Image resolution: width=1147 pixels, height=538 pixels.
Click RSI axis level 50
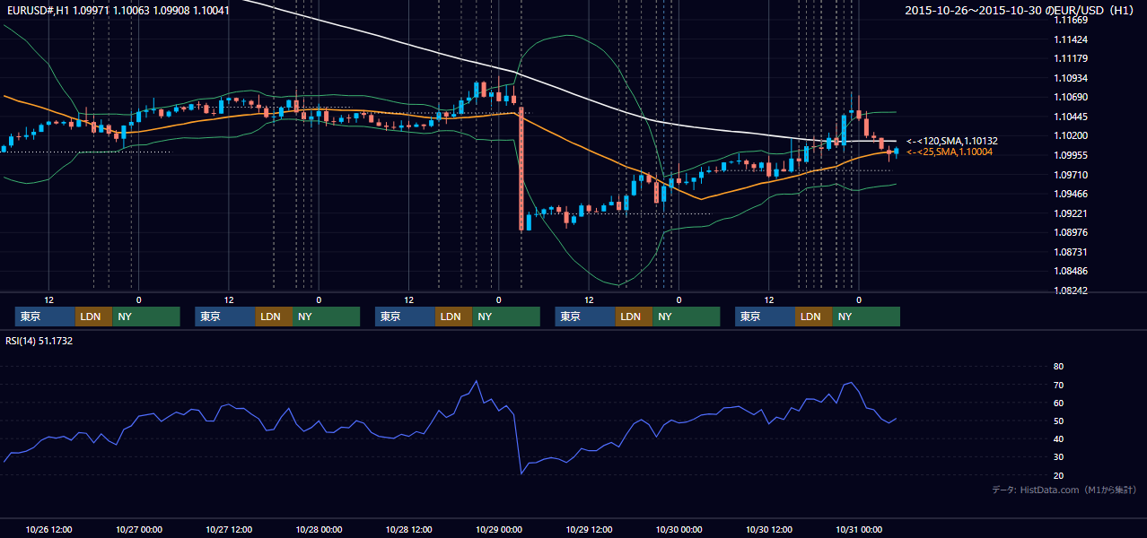tap(1059, 421)
